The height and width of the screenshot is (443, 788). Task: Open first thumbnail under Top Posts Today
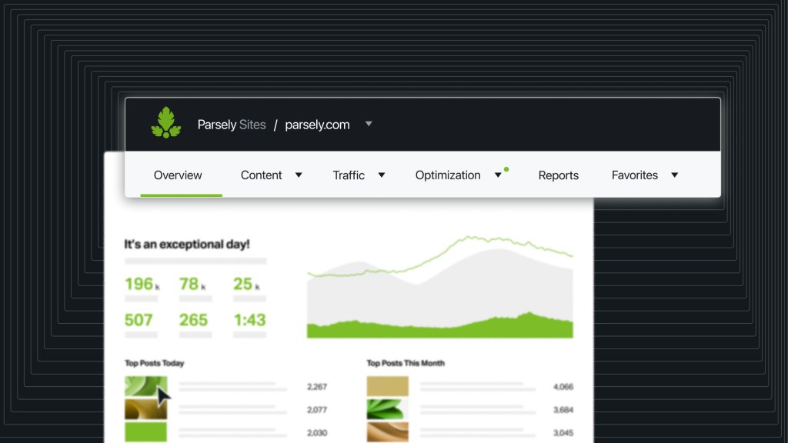click(145, 386)
